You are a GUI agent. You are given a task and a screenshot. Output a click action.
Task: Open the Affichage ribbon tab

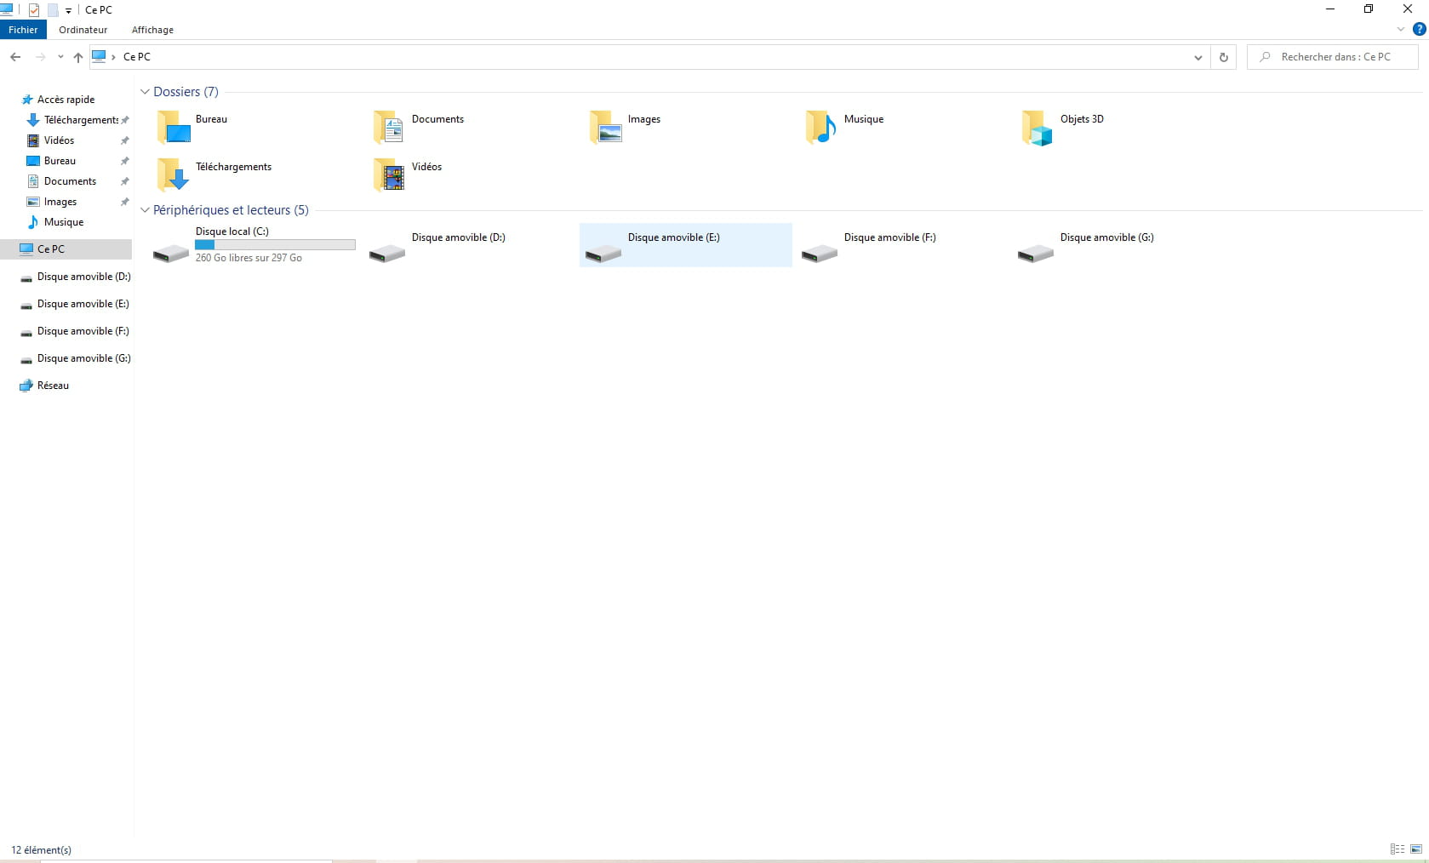pos(152,30)
